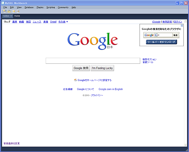Image resolution: width=189 pixels, height=152 pixels.
Task: Open the Community menu
Action: pos(63,8)
